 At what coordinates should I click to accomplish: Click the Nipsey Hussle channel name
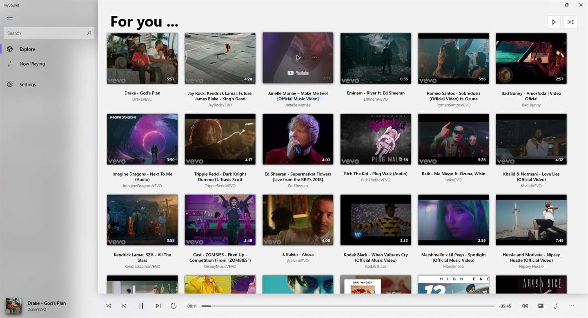pyautogui.click(x=531, y=266)
